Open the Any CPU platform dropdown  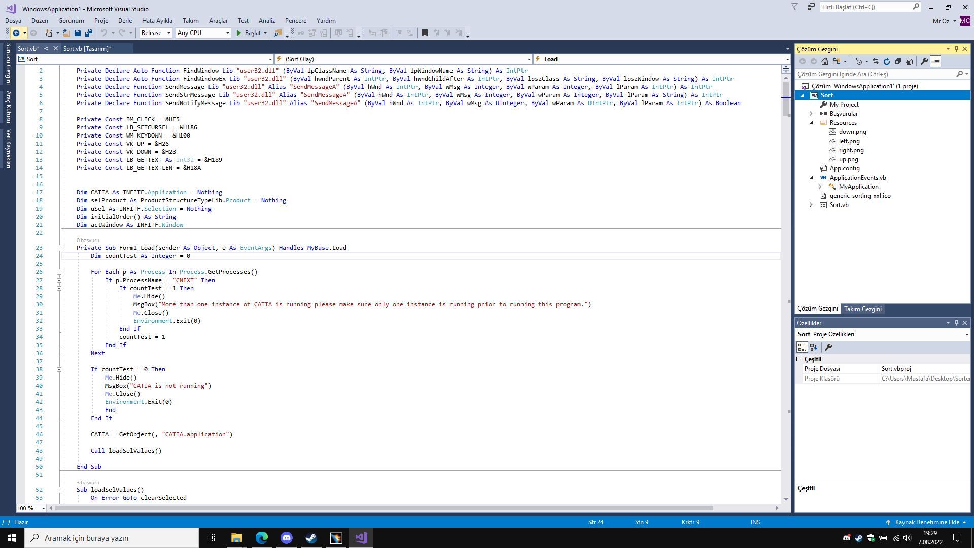203,33
